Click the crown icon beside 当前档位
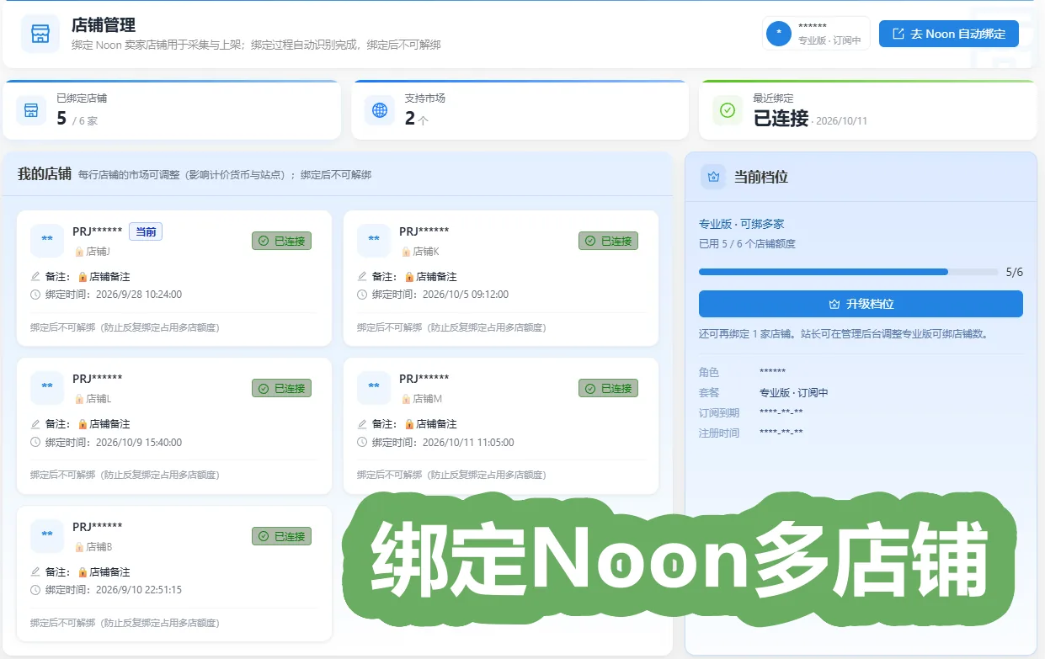 713,177
